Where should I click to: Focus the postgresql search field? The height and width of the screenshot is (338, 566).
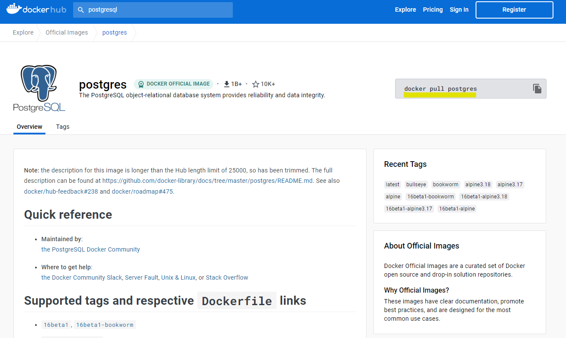[x=153, y=10]
